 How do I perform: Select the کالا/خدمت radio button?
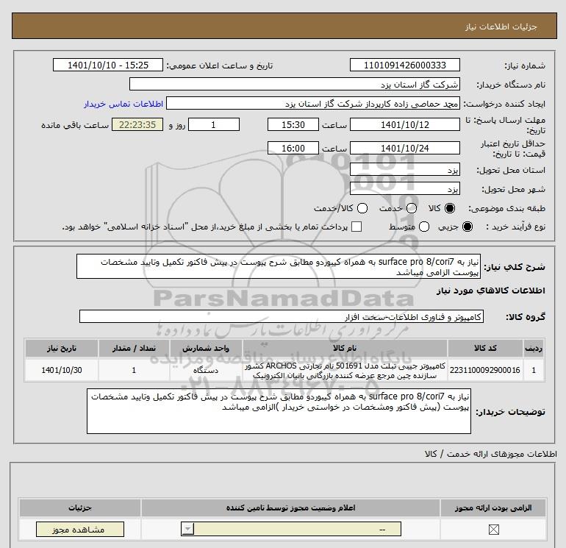[x=362, y=208]
